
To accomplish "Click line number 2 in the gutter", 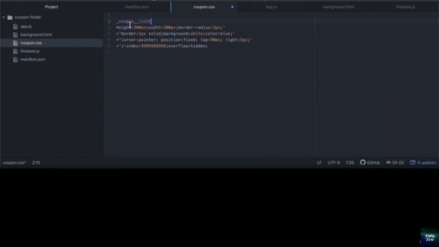I will [109, 21].
